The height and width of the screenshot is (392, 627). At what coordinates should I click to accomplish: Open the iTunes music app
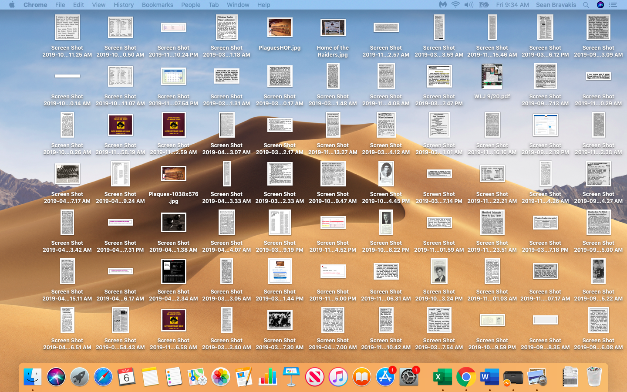tap(338, 377)
